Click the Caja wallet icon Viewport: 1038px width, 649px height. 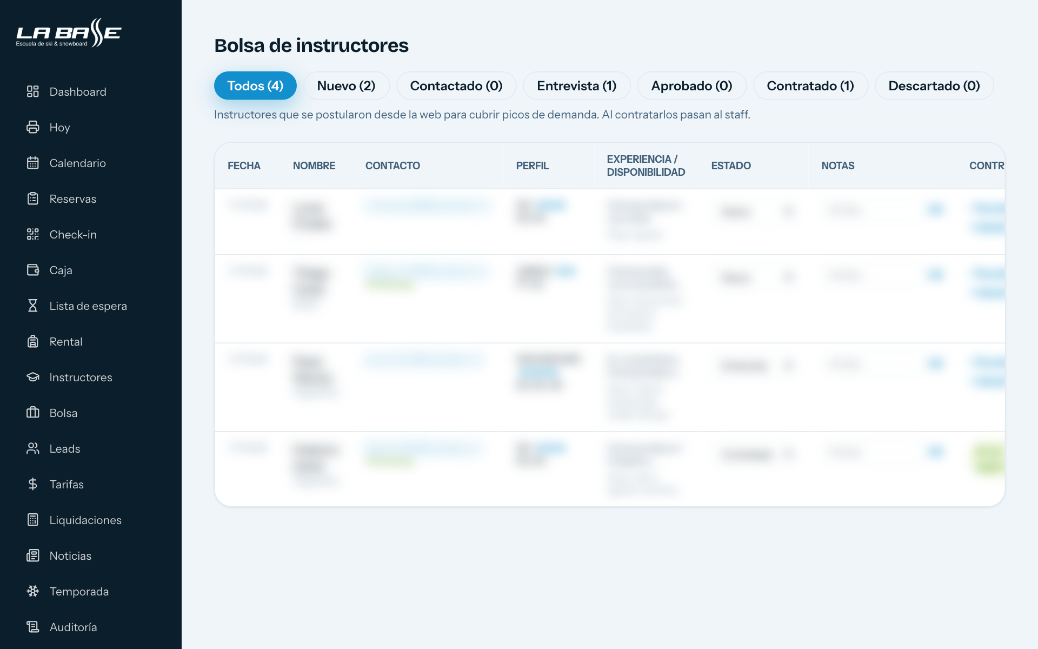click(x=33, y=270)
